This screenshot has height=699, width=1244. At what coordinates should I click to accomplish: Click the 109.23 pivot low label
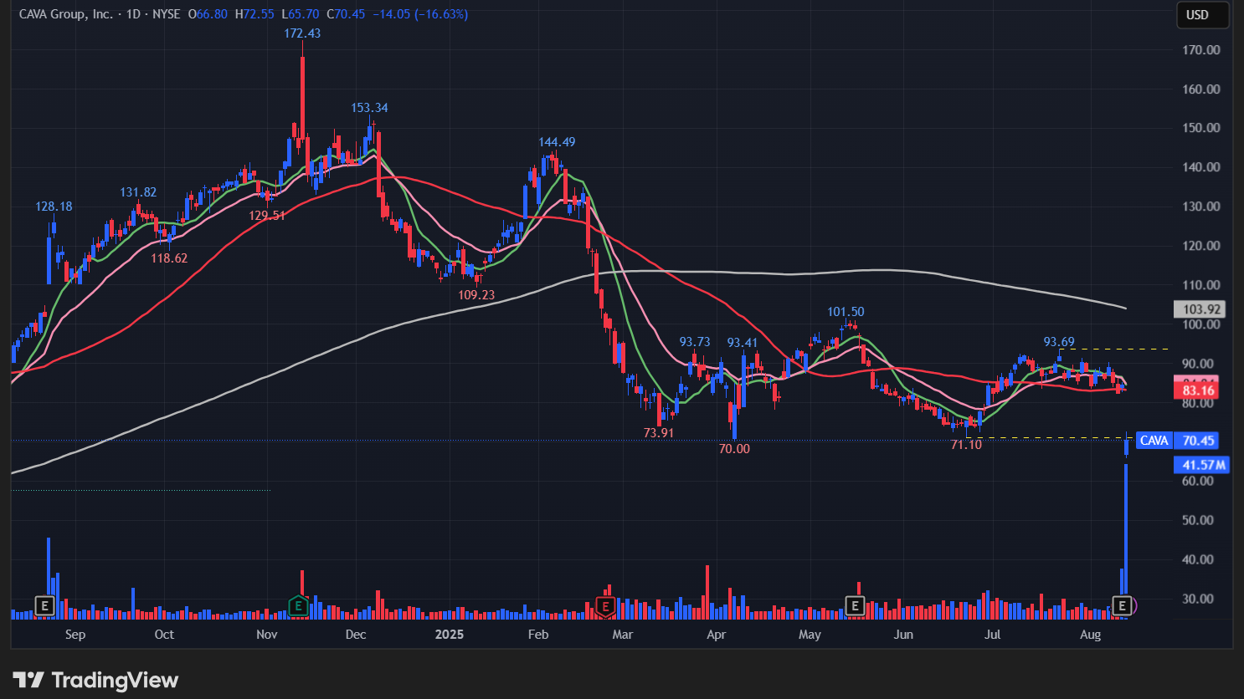point(476,295)
